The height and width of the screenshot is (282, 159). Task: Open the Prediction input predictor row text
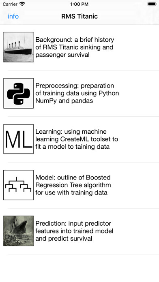pos(74,231)
